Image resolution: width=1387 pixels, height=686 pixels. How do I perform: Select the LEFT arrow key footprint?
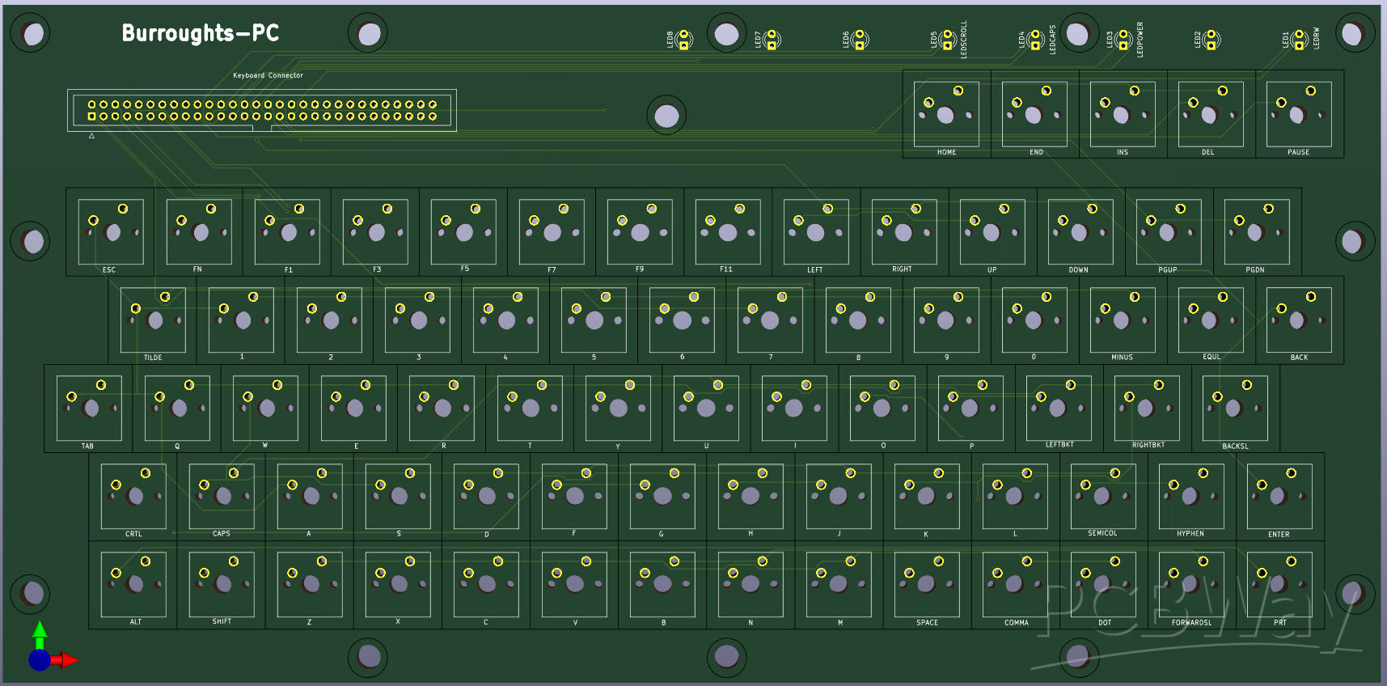(816, 232)
